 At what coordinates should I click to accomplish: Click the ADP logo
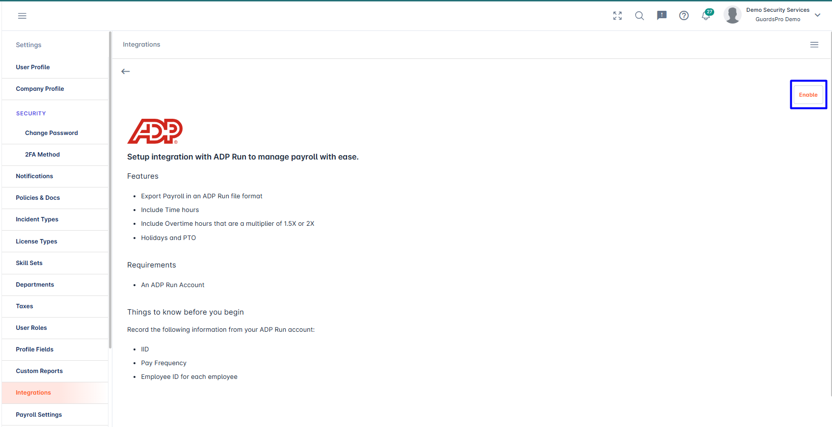pos(155,131)
